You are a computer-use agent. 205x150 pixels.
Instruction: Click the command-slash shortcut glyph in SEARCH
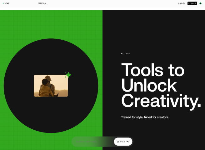128,142
